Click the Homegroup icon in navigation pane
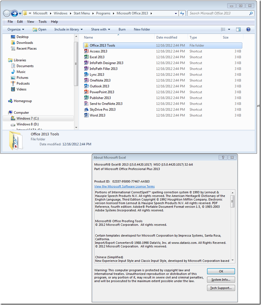This screenshot has width=261, height=305. pos(10,101)
